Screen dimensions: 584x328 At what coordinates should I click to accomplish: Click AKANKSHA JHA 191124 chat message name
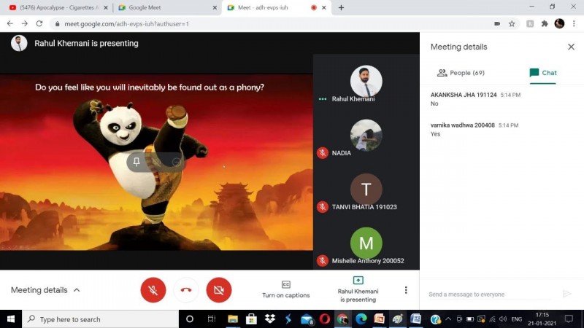(x=464, y=95)
